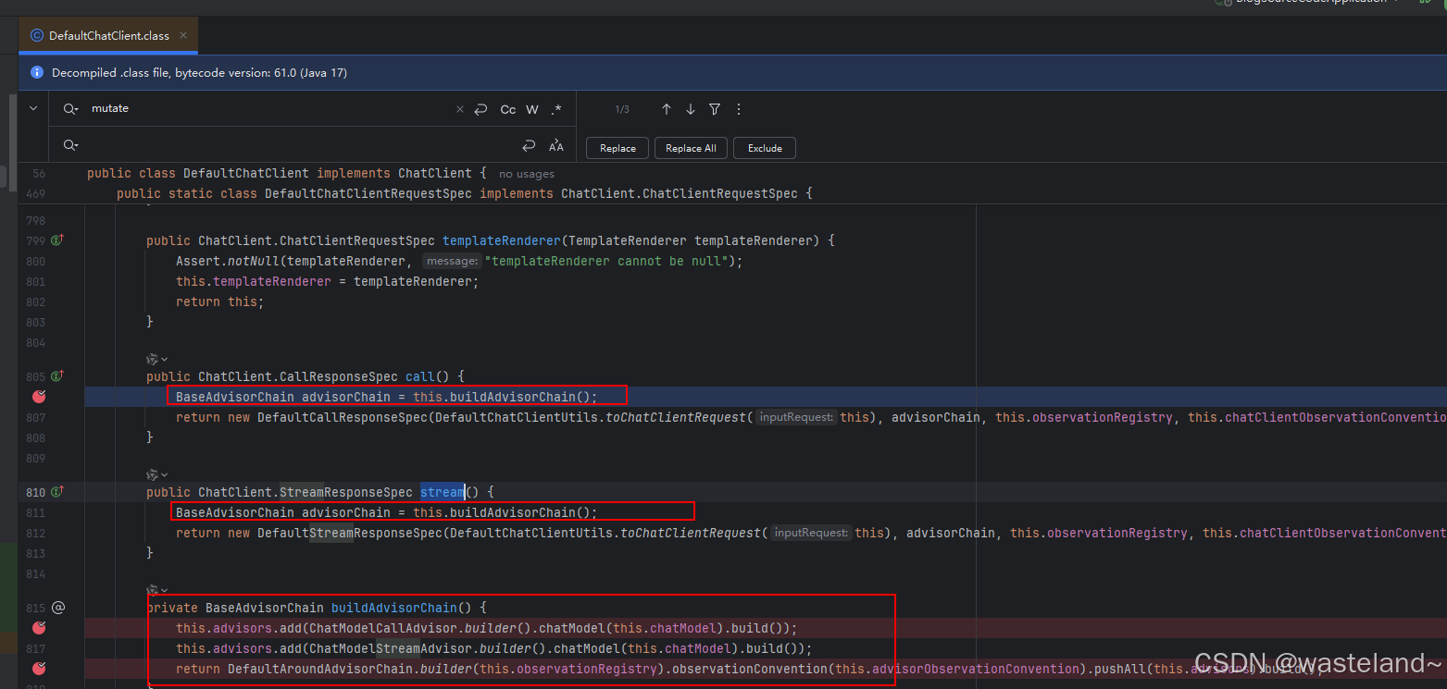1447x689 pixels.
Task: Open search filter options funnel icon
Action: [715, 109]
